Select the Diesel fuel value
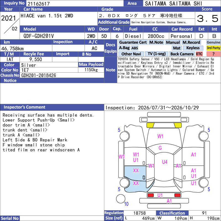The height and width of the screenshot is (221, 221). [x=133, y=36]
